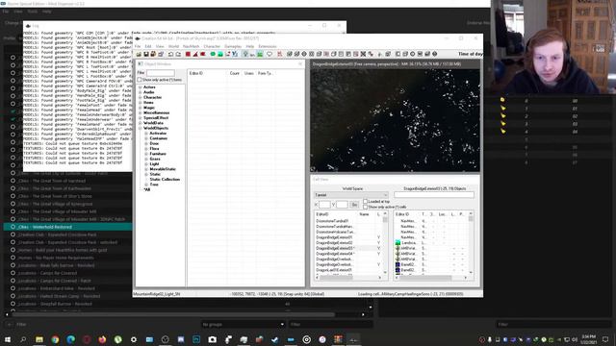Expand the Actors tree node
616x346 pixels.
(141, 87)
